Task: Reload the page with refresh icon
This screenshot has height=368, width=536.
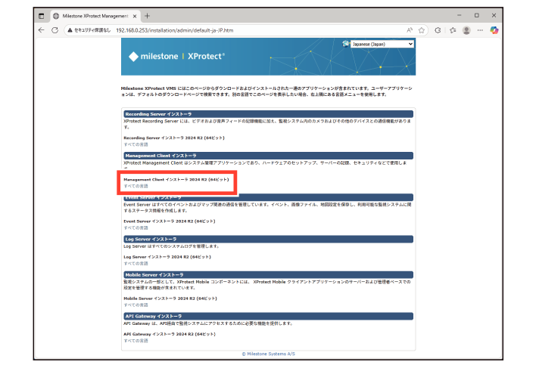Action: pos(55,30)
